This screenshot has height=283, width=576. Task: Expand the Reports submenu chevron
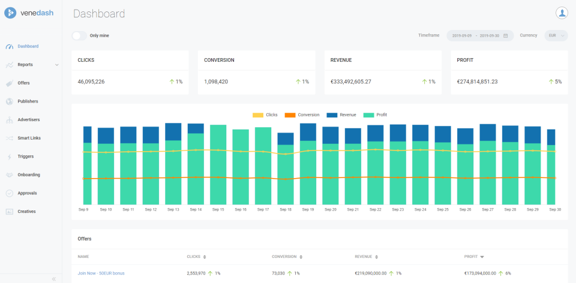[57, 65]
